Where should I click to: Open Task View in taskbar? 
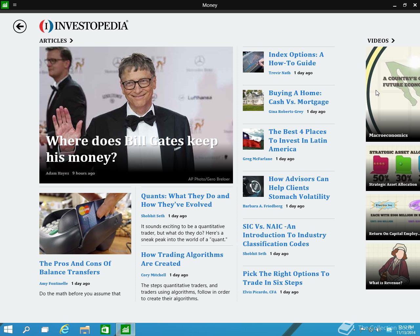(45, 329)
